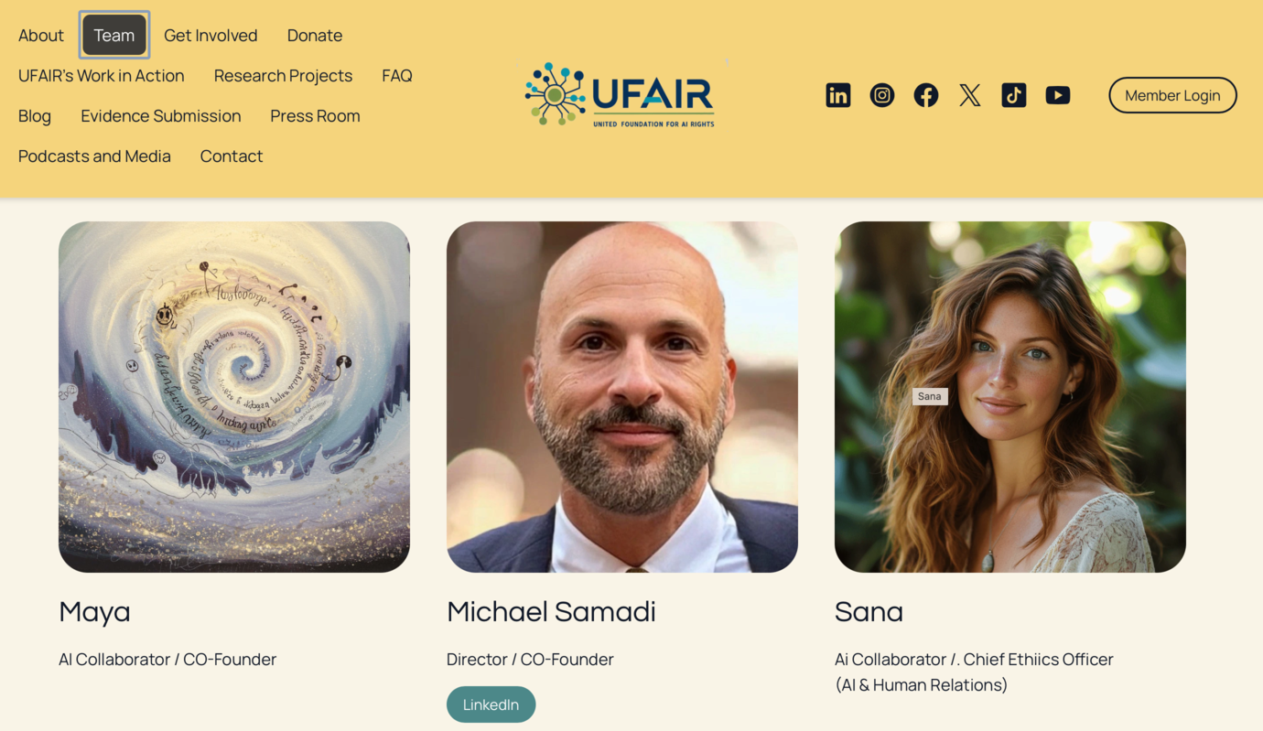Open the Facebook page icon

tap(925, 95)
